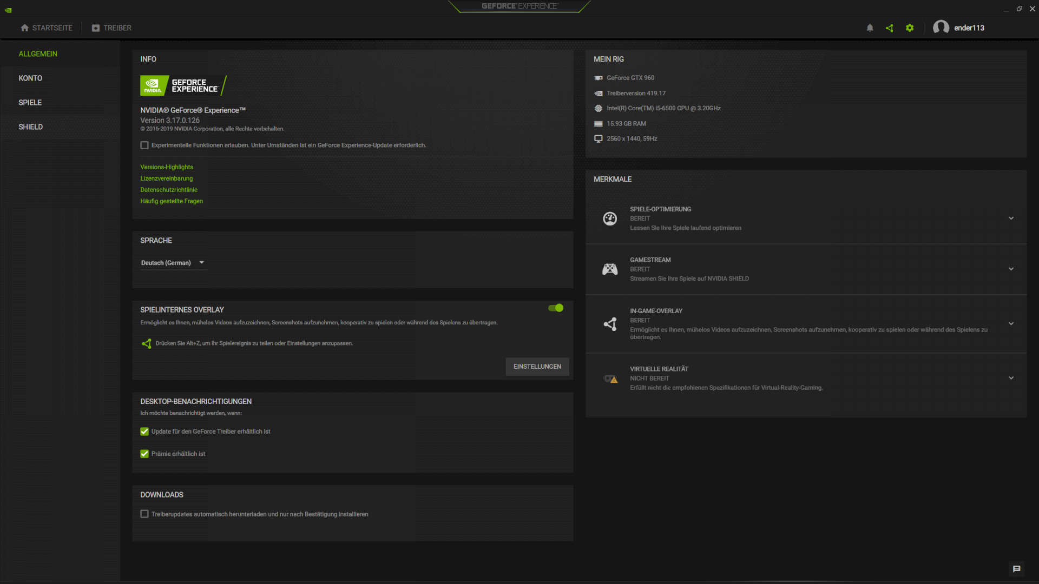Uncheck Update für den GeForce Treiber notification

coord(144,432)
